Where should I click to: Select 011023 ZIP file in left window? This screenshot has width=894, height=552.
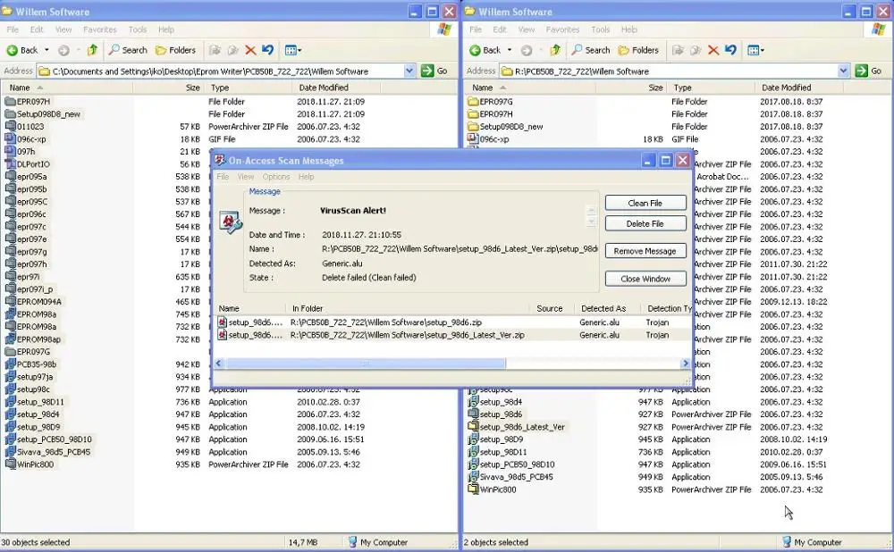[24, 127]
